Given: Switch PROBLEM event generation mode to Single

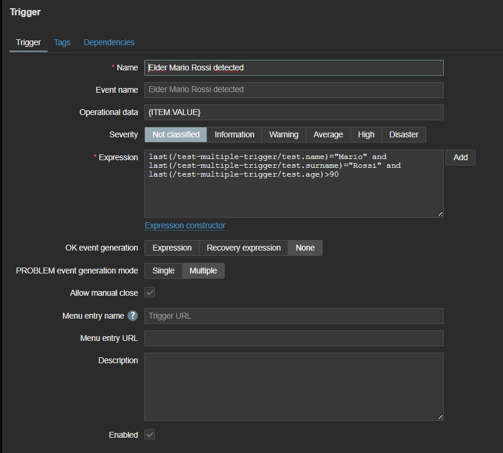Looking at the screenshot, I should point(163,271).
